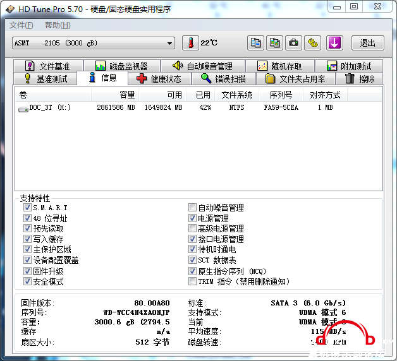Screen dimensions: 397x361
Task: Click the firmware version 80.00A80
Action: click(152, 303)
